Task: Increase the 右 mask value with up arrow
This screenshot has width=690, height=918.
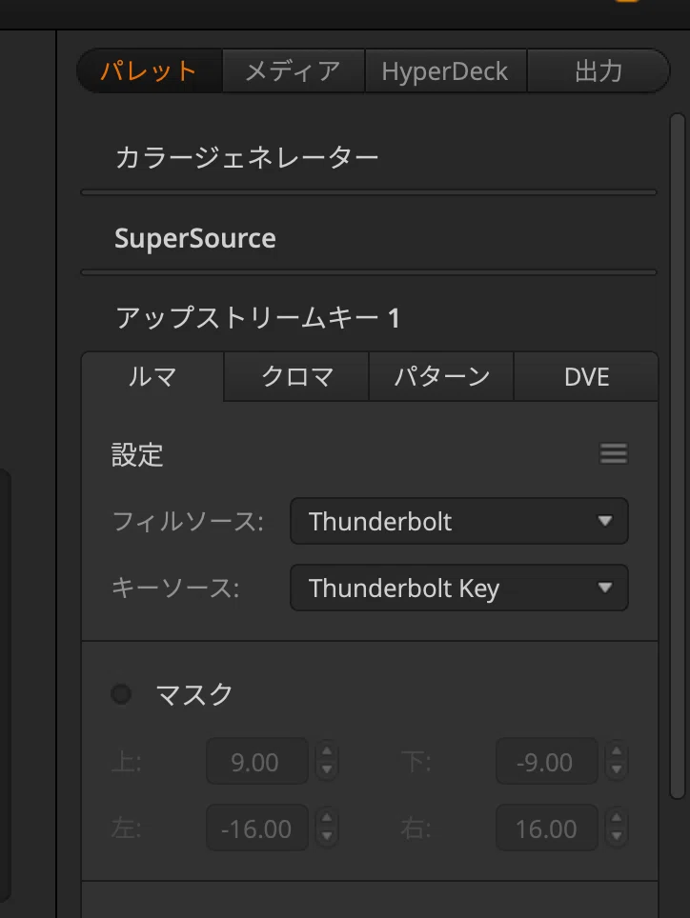Action: click(x=617, y=817)
